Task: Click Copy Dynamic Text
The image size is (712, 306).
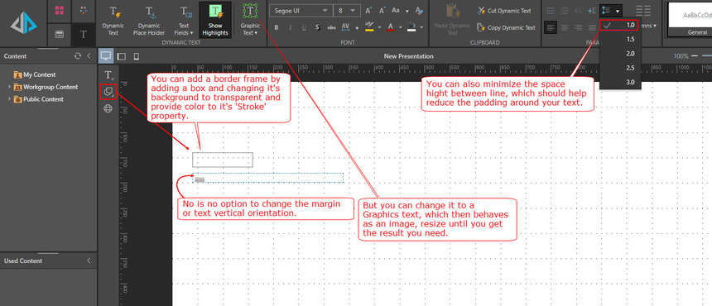Action: coord(506,27)
